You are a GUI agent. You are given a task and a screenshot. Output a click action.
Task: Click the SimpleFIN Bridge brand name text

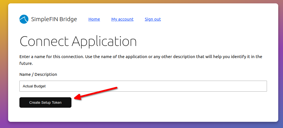(54, 19)
